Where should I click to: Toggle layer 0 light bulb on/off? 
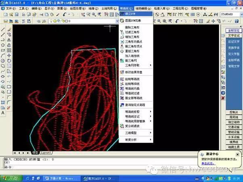click(51, 21)
